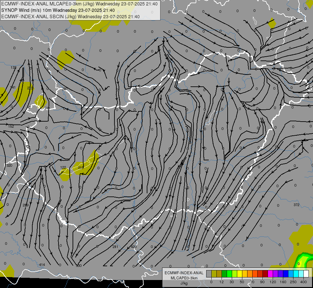Viewport: 313px width, 288px height.
Task: Select the pure blue legend swatch
Action: (x=286, y=274)
